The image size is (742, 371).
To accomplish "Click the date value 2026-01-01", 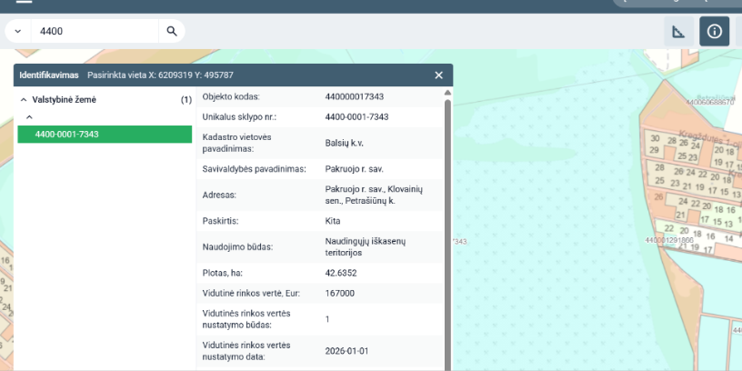I will click(x=346, y=351).
